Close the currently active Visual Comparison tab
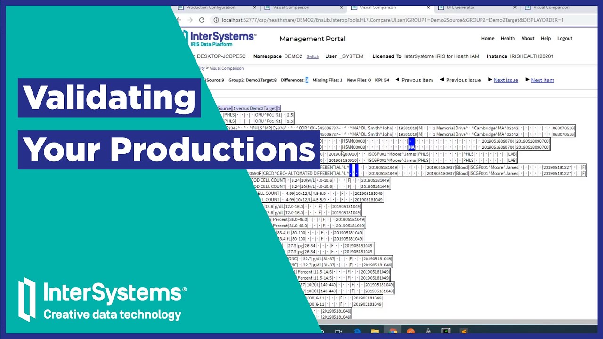 (428, 8)
